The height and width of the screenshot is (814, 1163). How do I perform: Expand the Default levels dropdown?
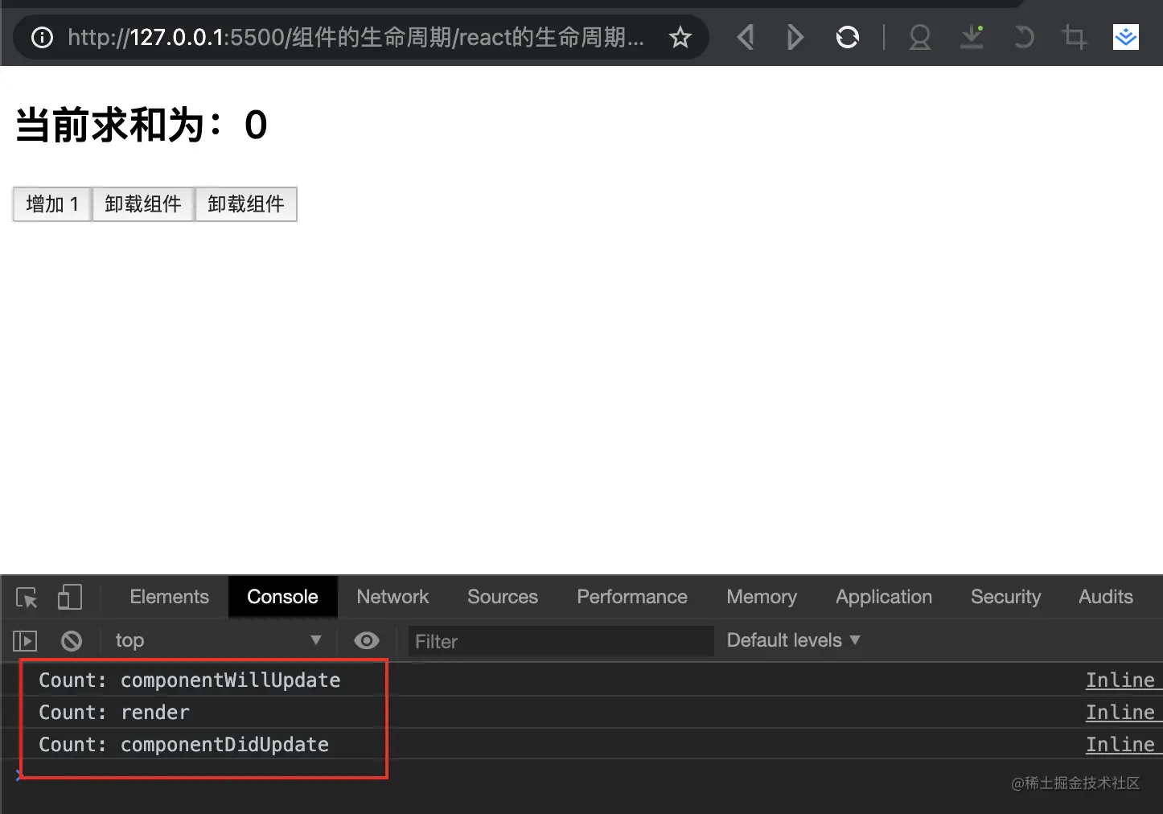click(793, 640)
